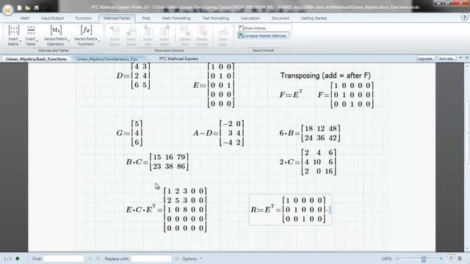Open the Document ribbon tab
This screenshot has width=470, height=264.
(x=281, y=18)
